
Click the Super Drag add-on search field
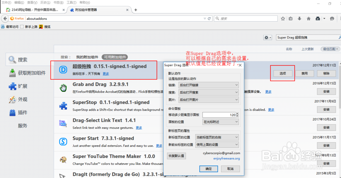tap(308, 37)
